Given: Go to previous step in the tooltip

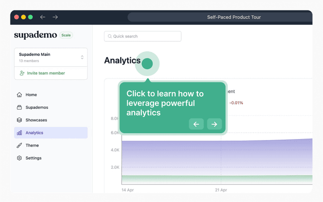Looking at the screenshot, I should [196, 124].
